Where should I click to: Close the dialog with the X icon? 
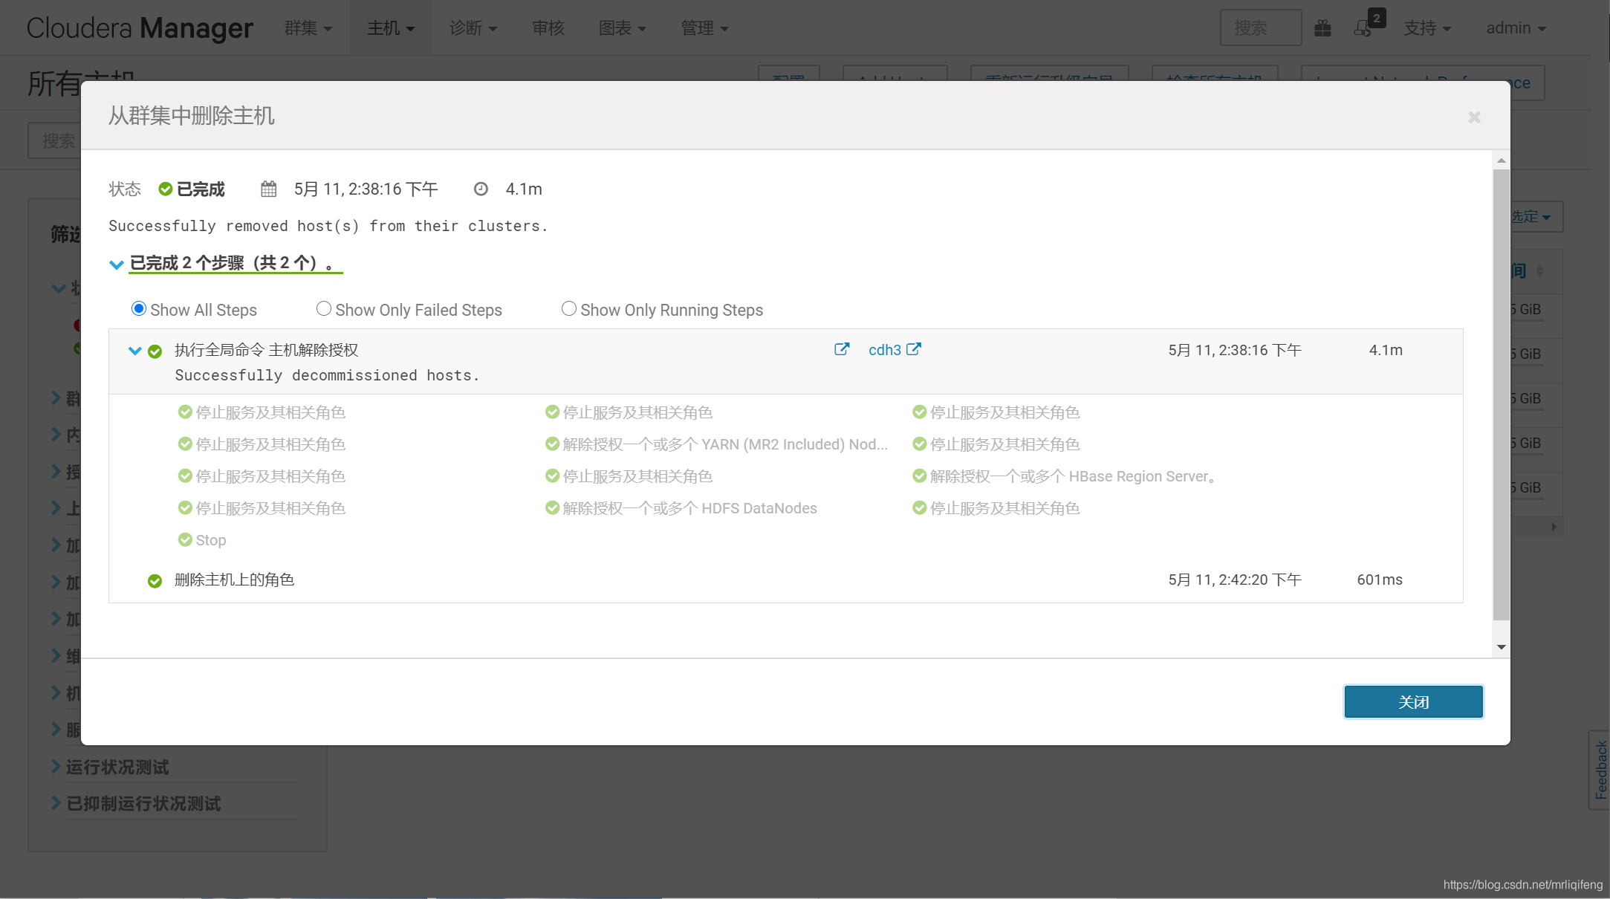coord(1474,117)
